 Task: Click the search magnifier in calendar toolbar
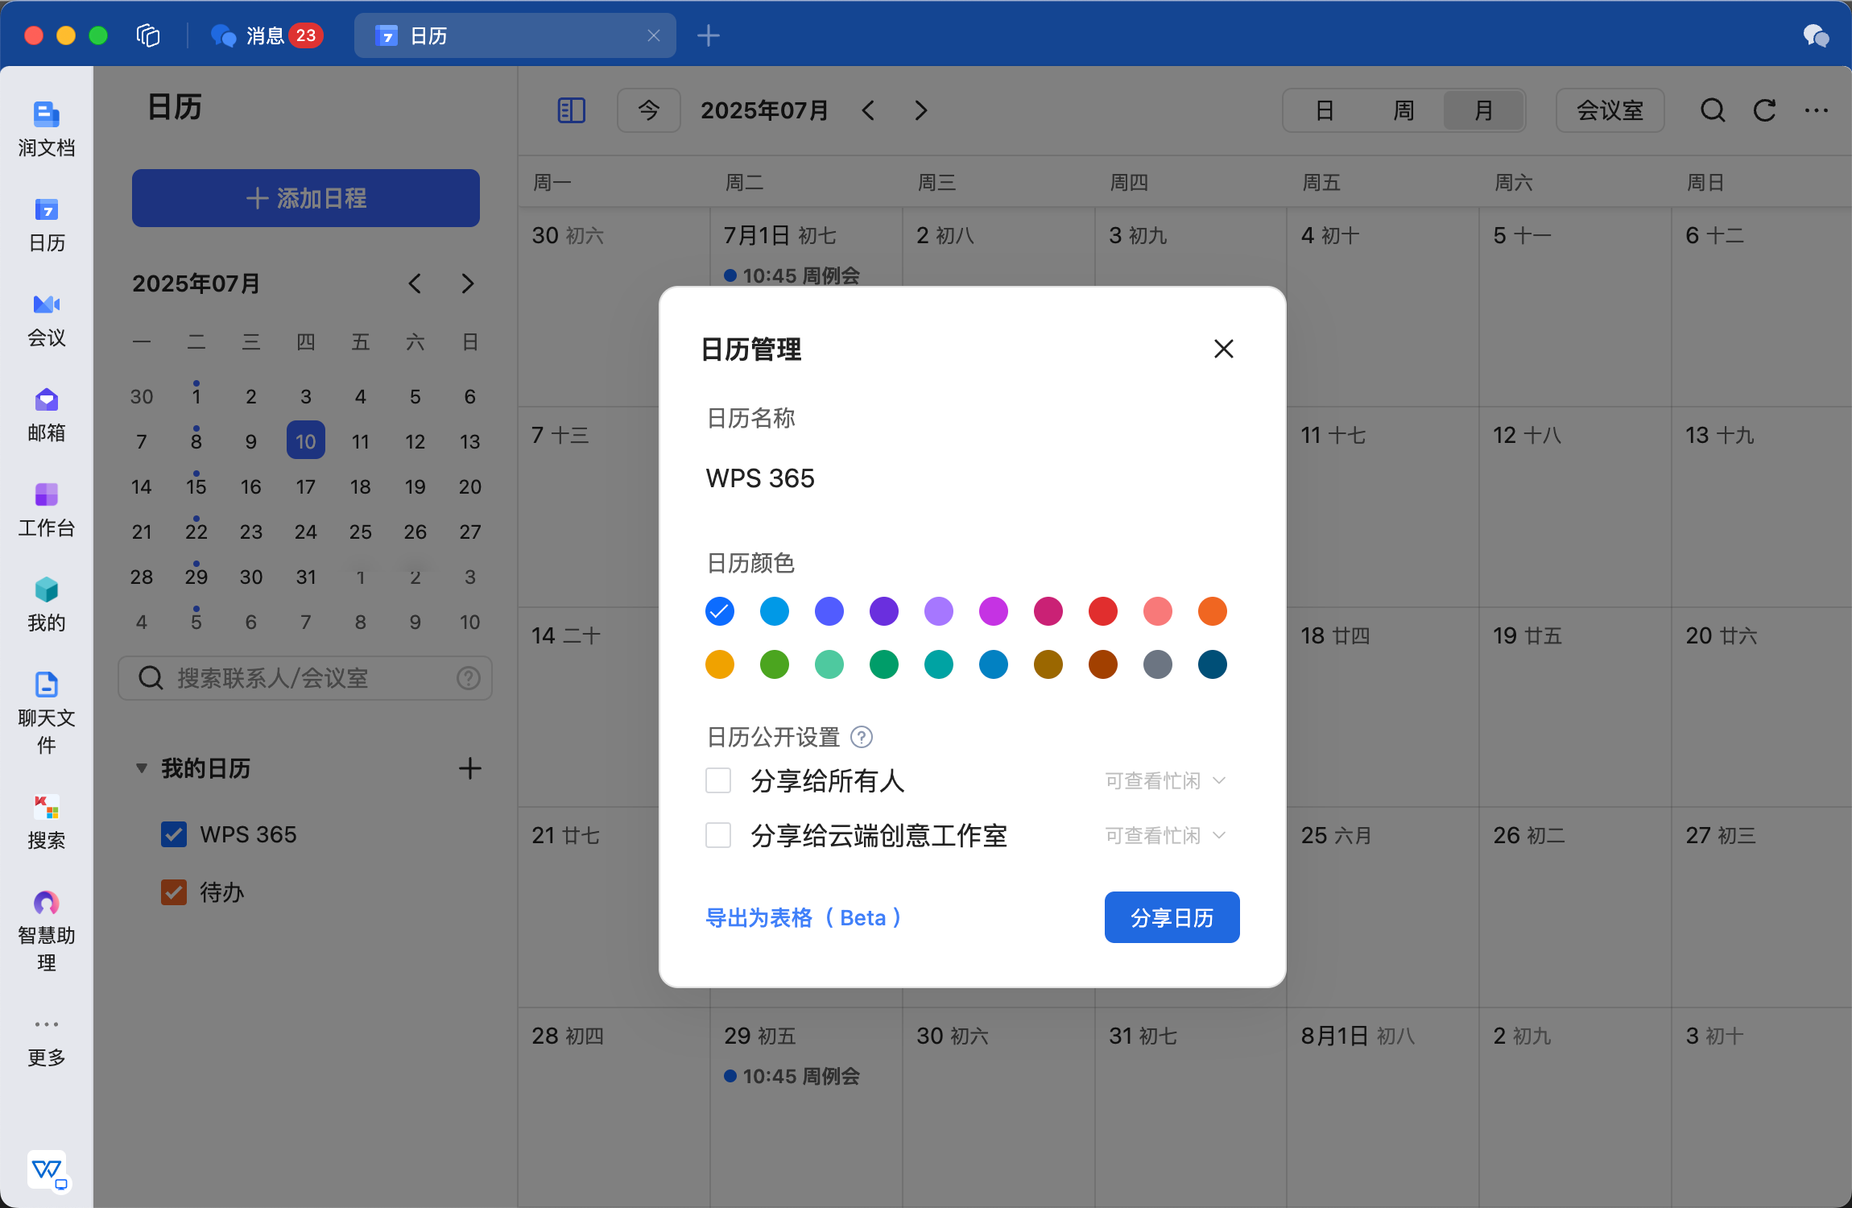[1713, 110]
